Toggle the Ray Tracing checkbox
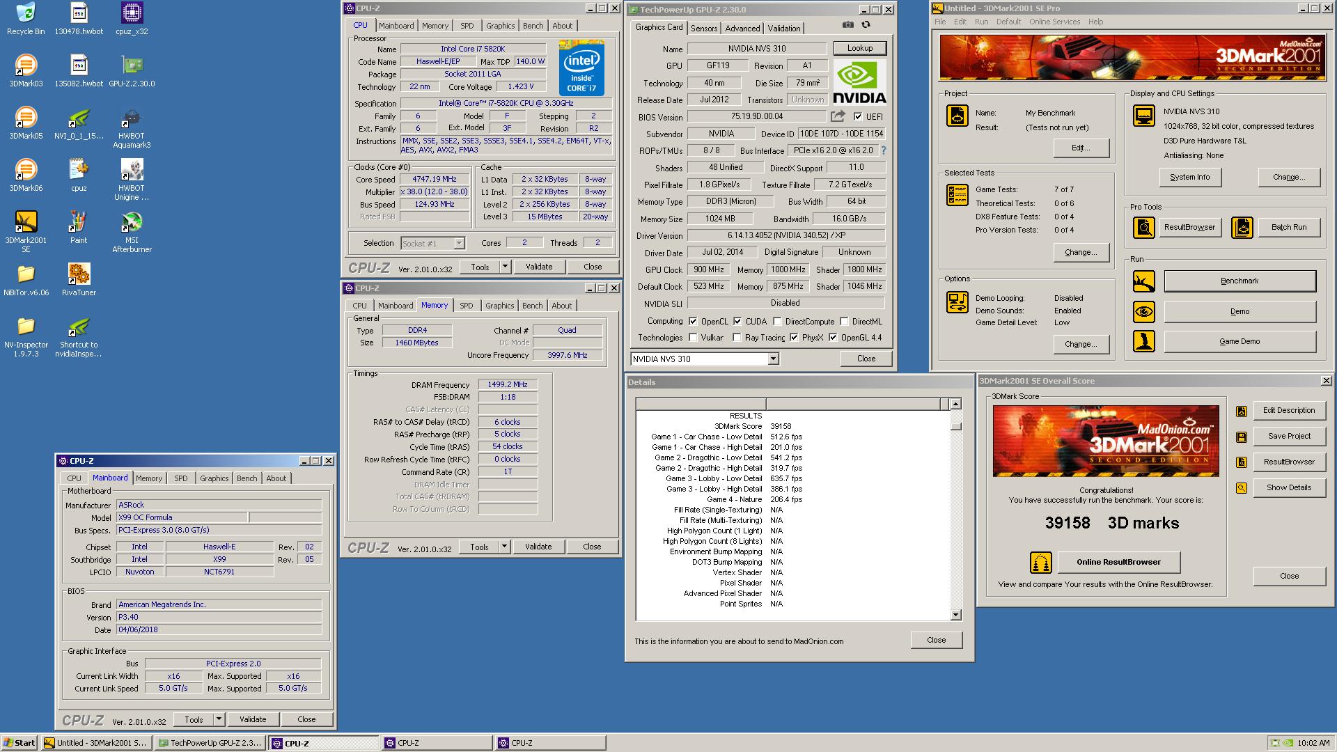The width and height of the screenshot is (1337, 752). point(737,338)
